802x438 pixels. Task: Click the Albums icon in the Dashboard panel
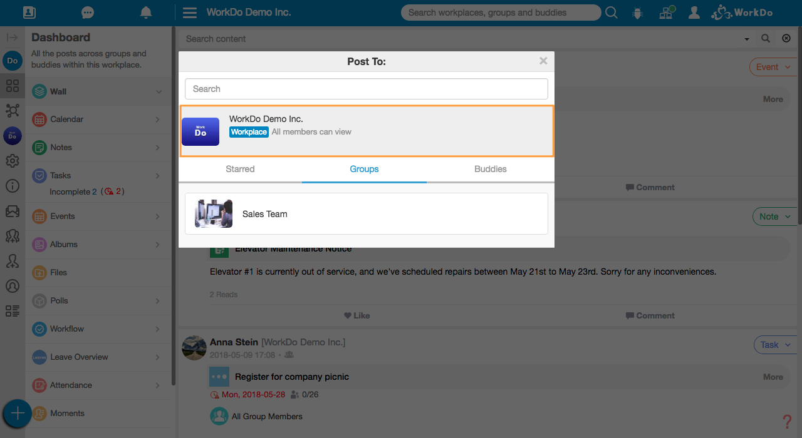[x=39, y=245]
